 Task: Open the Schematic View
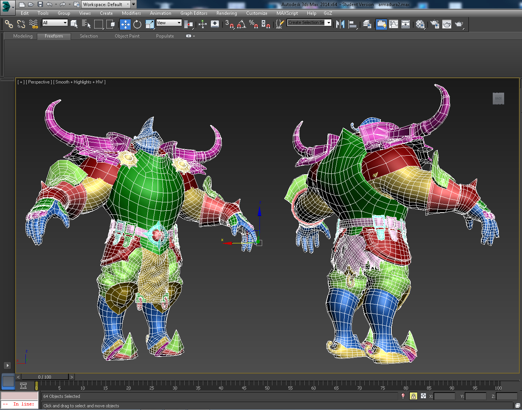click(406, 24)
